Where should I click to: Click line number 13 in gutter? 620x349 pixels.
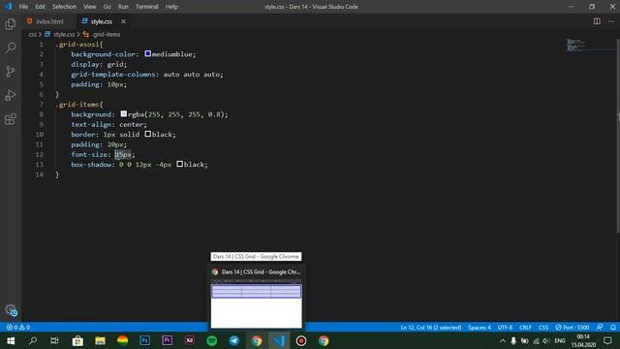(x=39, y=164)
